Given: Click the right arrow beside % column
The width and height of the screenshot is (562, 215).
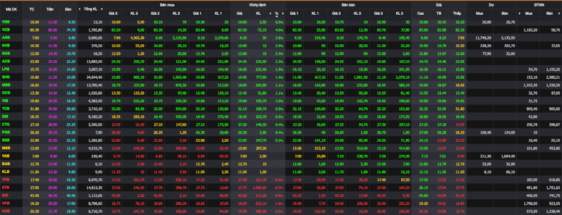Looking at the screenshot, I should pyautogui.click(x=283, y=13).
